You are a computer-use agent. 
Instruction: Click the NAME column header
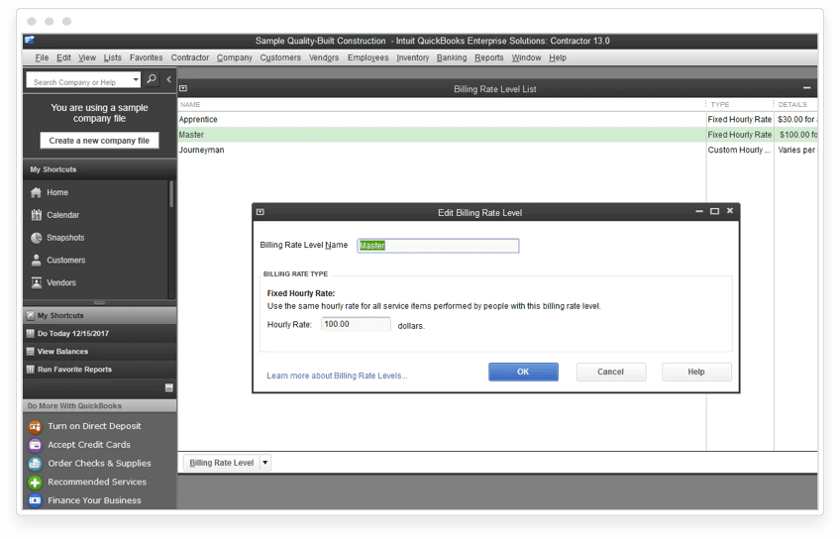pyautogui.click(x=442, y=104)
